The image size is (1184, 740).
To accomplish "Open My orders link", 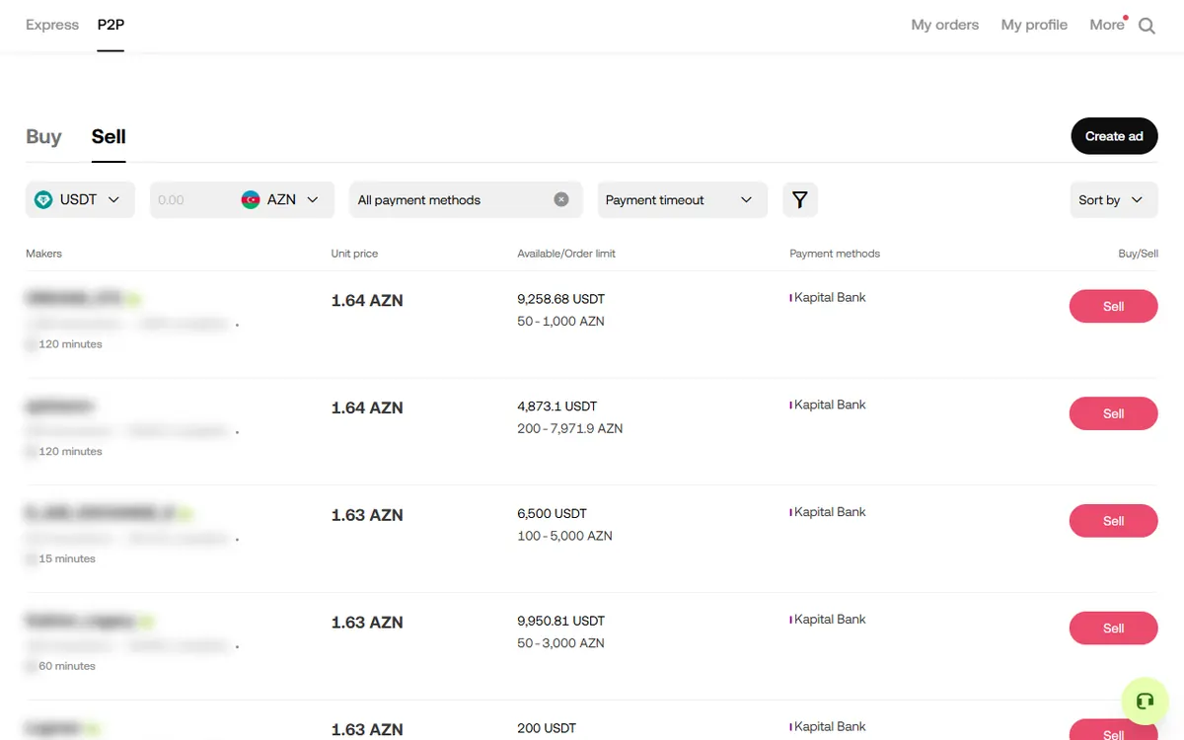I will click(945, 25).
